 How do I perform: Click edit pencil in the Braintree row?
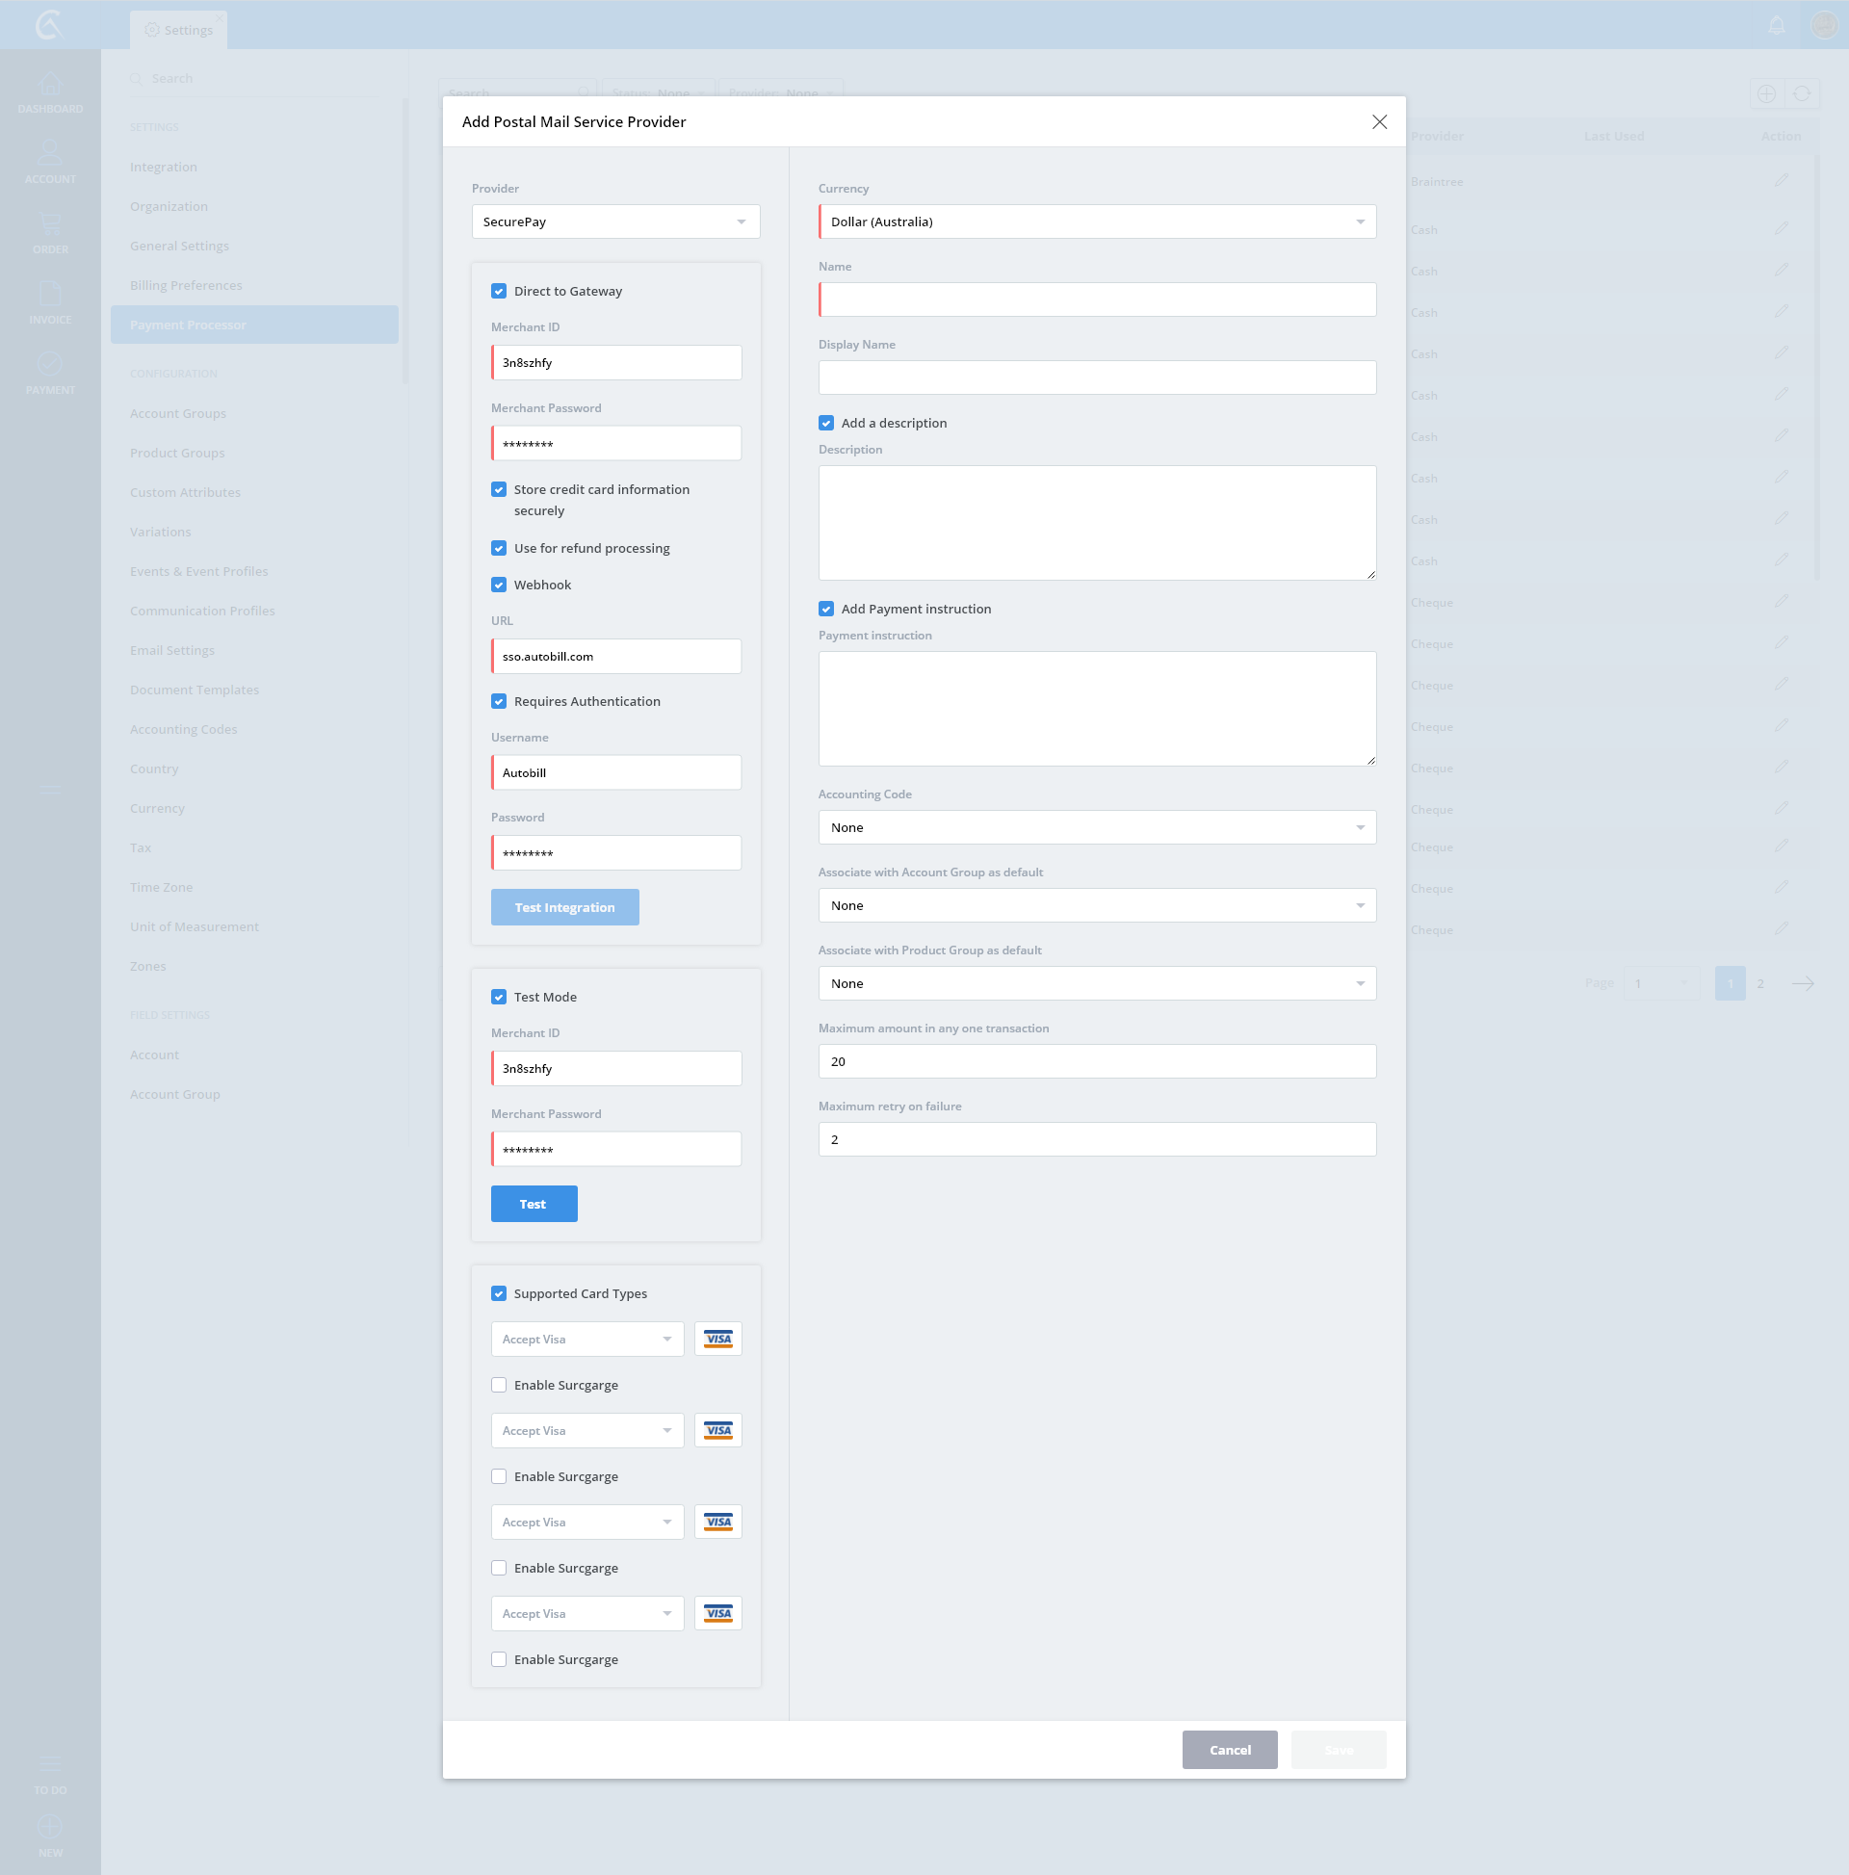(x=1780, y=180)
